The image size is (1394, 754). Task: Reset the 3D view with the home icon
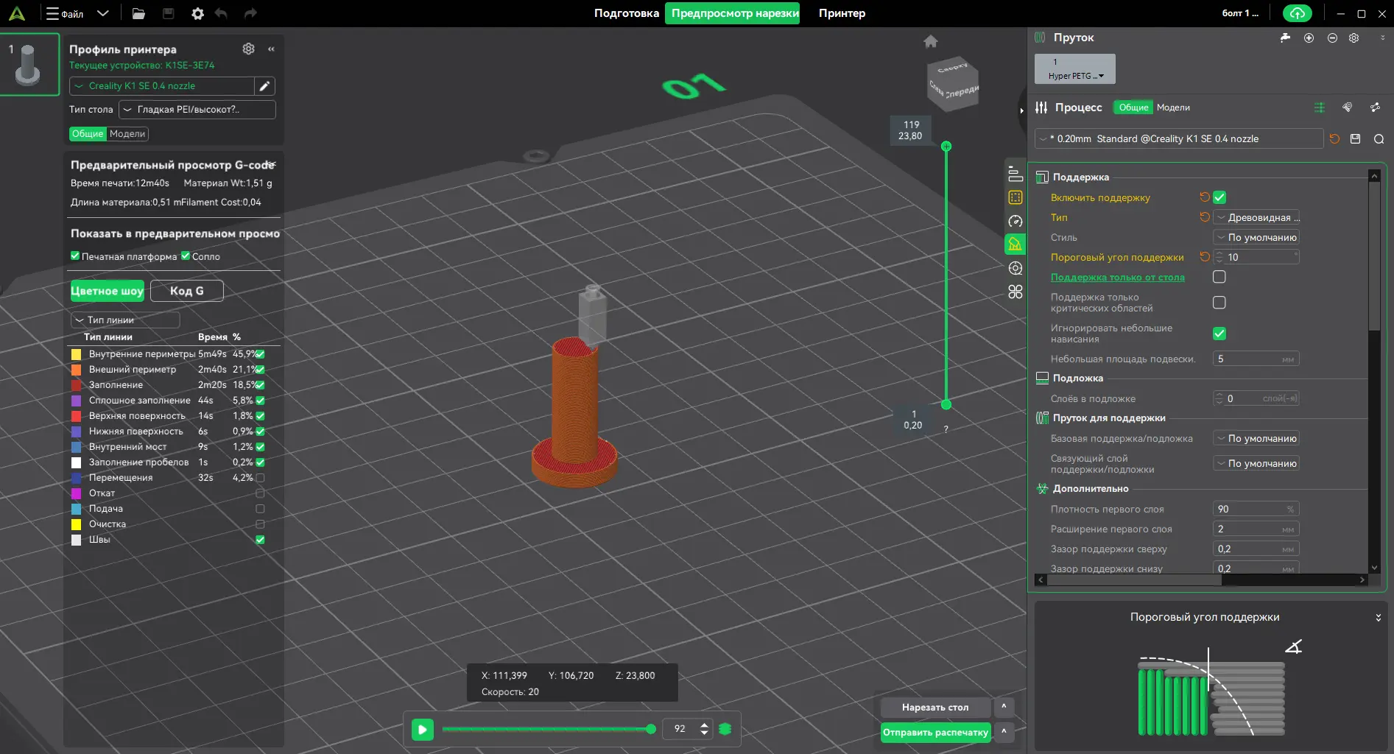coord(931,41)
